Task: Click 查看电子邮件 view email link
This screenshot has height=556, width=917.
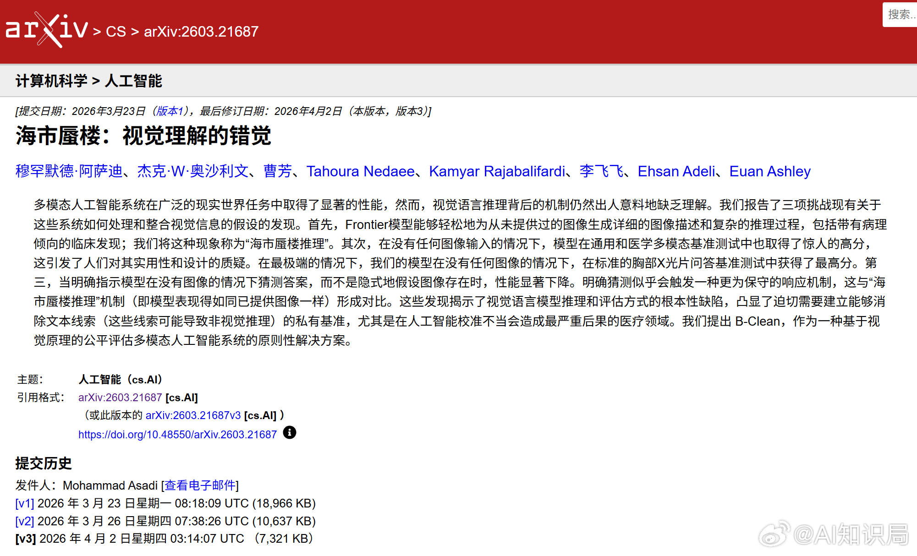Action: tap(200, 485)
